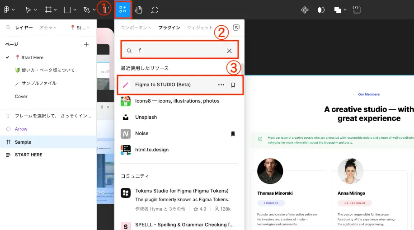Open the 使い方・ベータ版について page

[48, 70]
